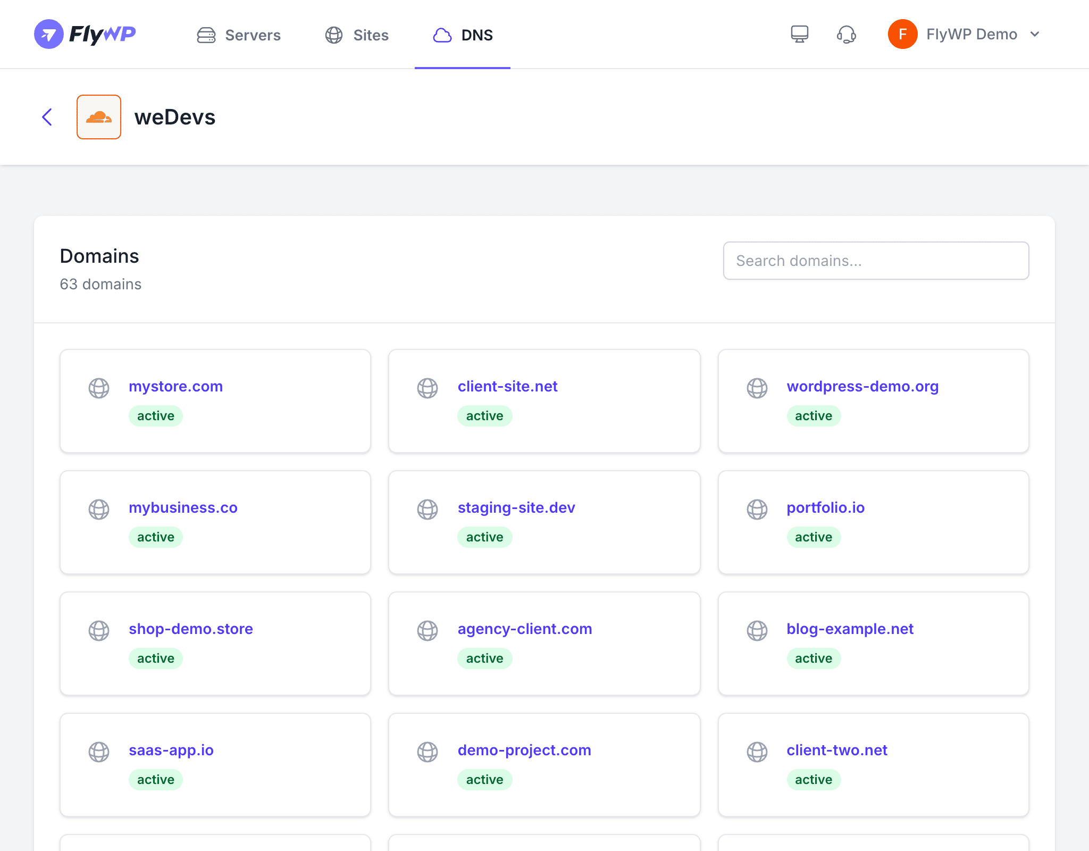Click active badge under client-site.net
Viewport: 1089px width, 851px height.
tap(484, 416)
